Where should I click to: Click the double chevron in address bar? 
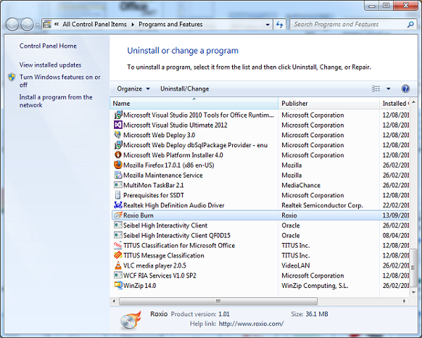pos(56,24)
